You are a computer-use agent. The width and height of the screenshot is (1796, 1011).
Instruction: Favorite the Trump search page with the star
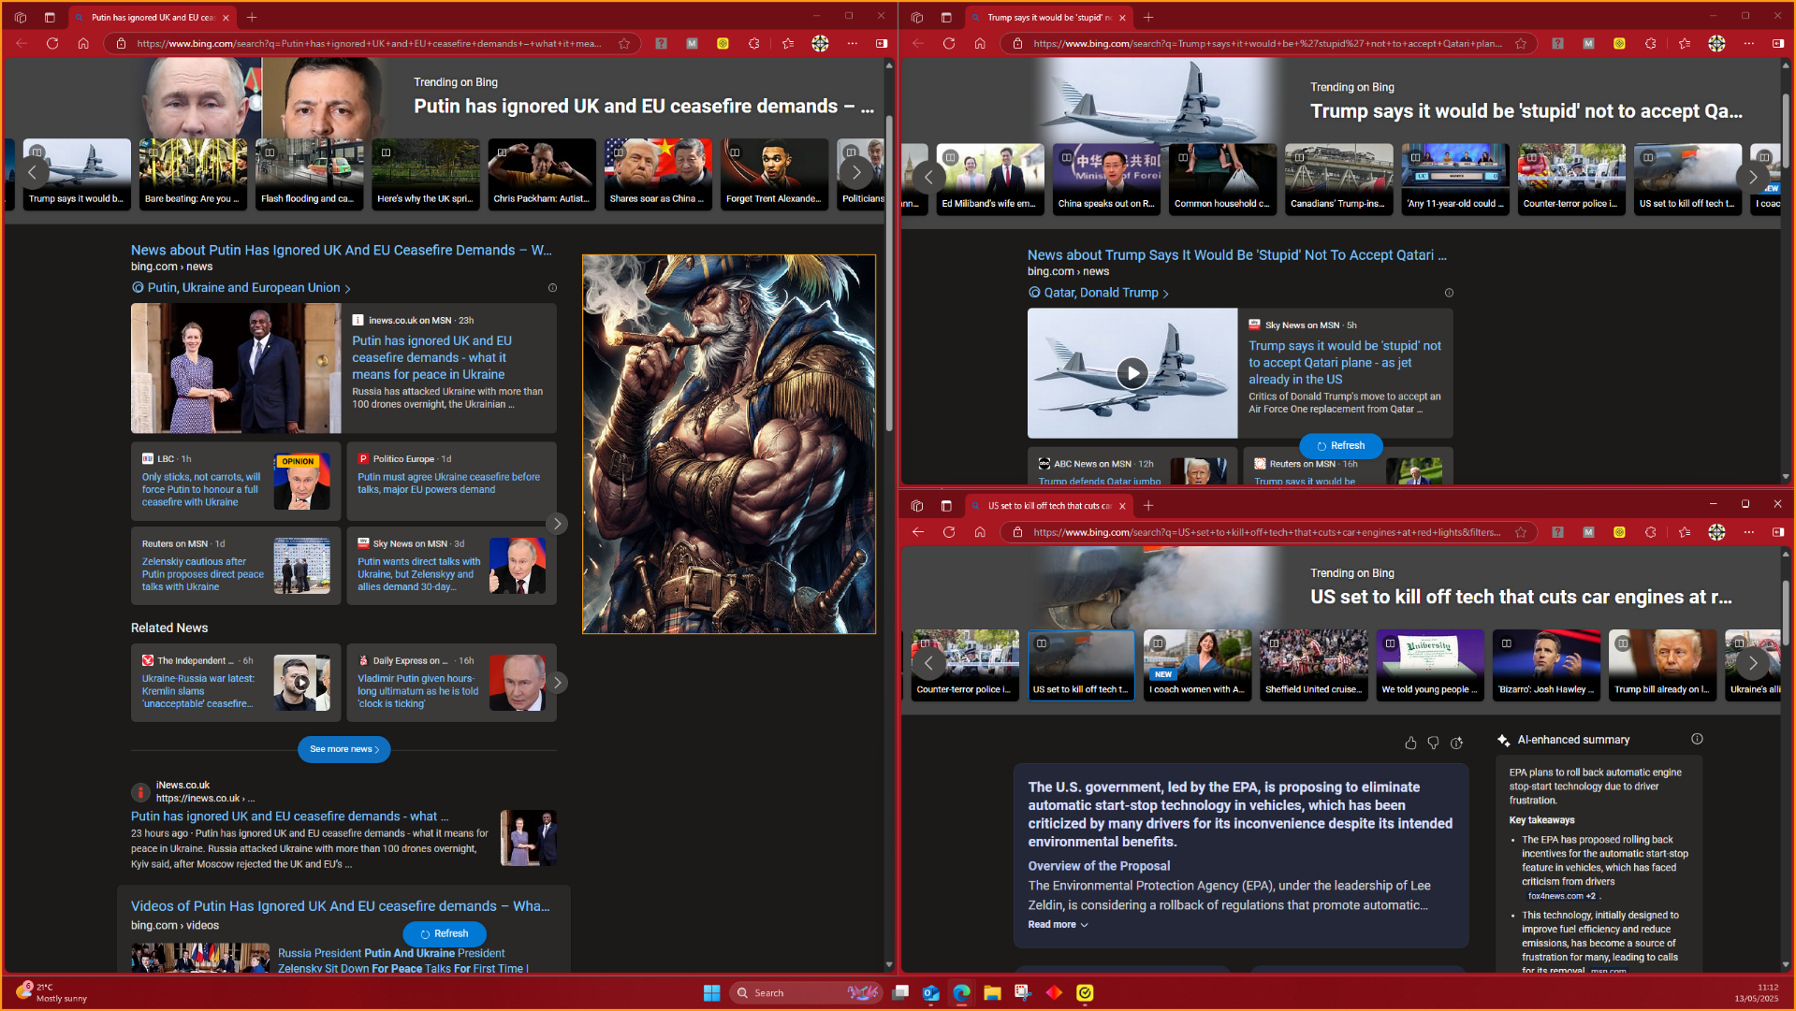coord(1521,43)
